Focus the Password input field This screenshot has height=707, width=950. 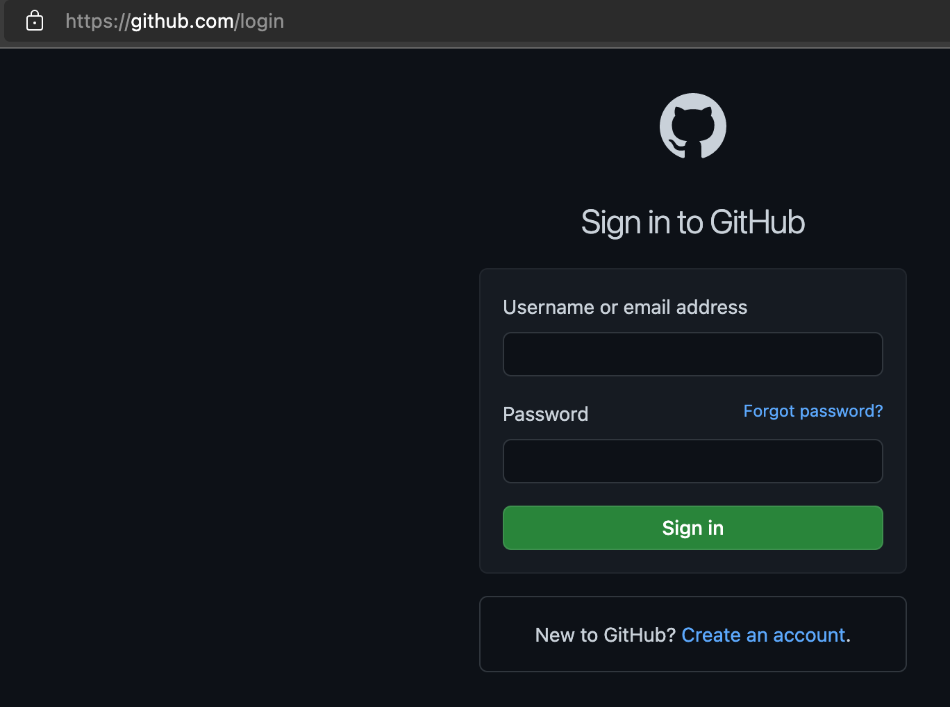pos(692,461)
